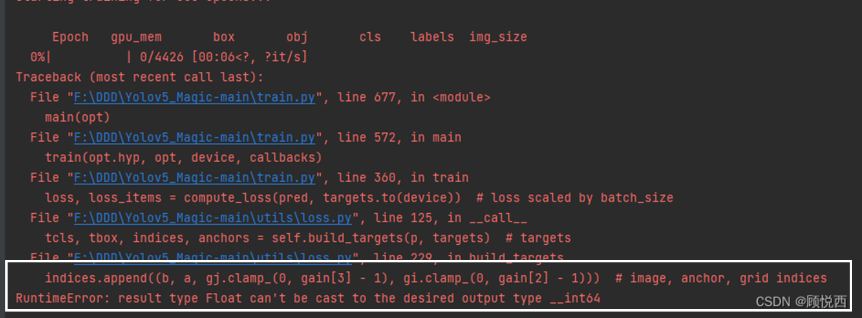Image resolution: width=862 pixels, height=318 pixels.
Task: Open train.py link at line 677
Action: point(194,97)
